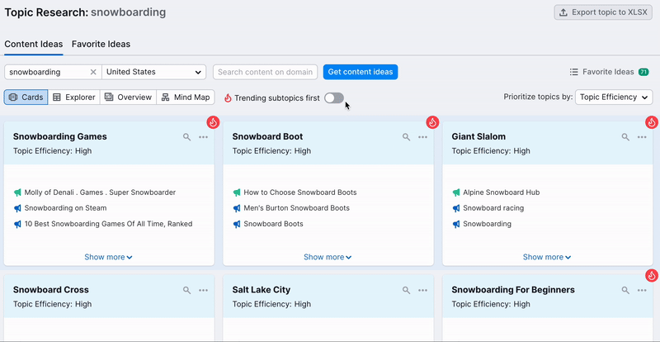Expand Show more on Snowboarding Games card

(x=108, y=257)
